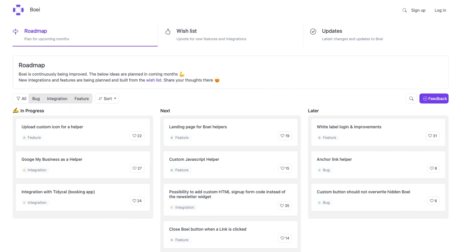Click the Roadmap signpost icon
The height and width of the screenshot is (252, 462).
click(16, 31)
